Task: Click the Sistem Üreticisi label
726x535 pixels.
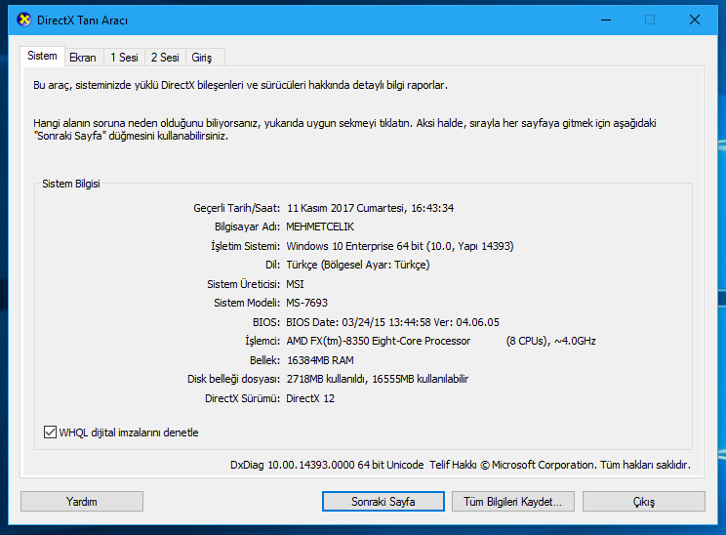Action: point(244,284)
